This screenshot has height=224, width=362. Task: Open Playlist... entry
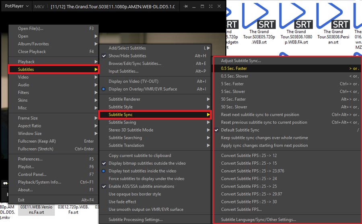53,167
